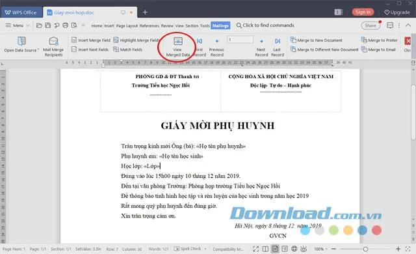The width and height of the screenshot is (416, 254).
Task: Expand more quick access tools chevron
Action: tap(83, 25)
